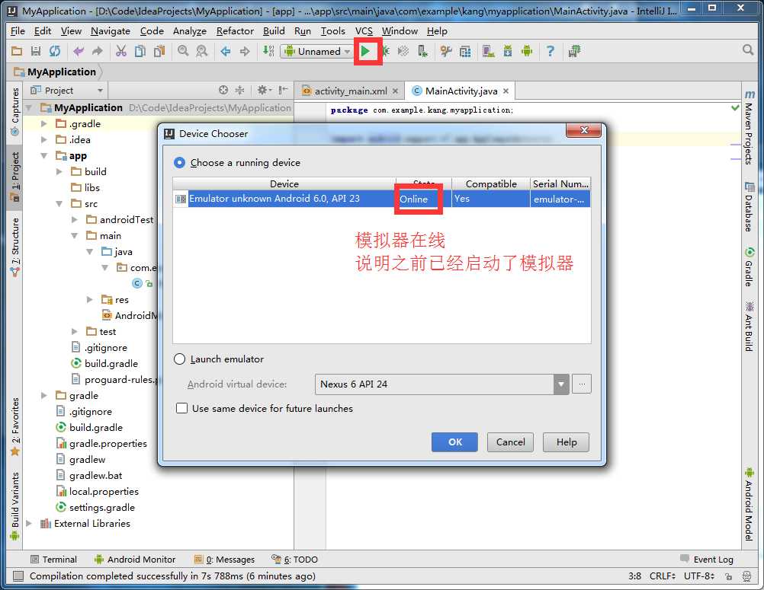Click the green Run button in toolbar
Screen dimensions: 764x590
click(365, 51)
